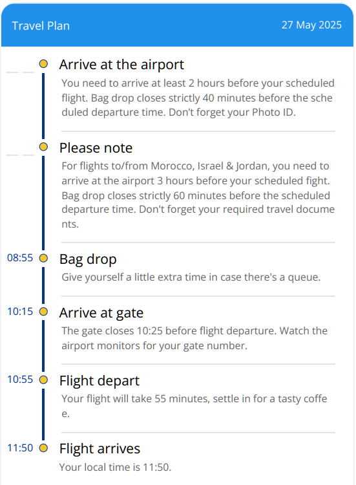356x485 pixels.
Task: Open the Bag drop step heading
Action: tap(88, 259)
